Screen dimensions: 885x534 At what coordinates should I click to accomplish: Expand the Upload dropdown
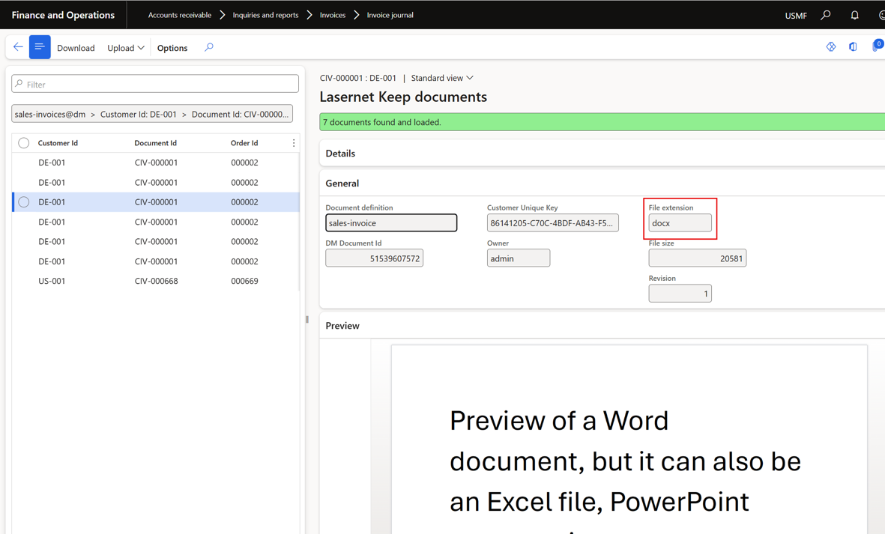pos(126,48)
